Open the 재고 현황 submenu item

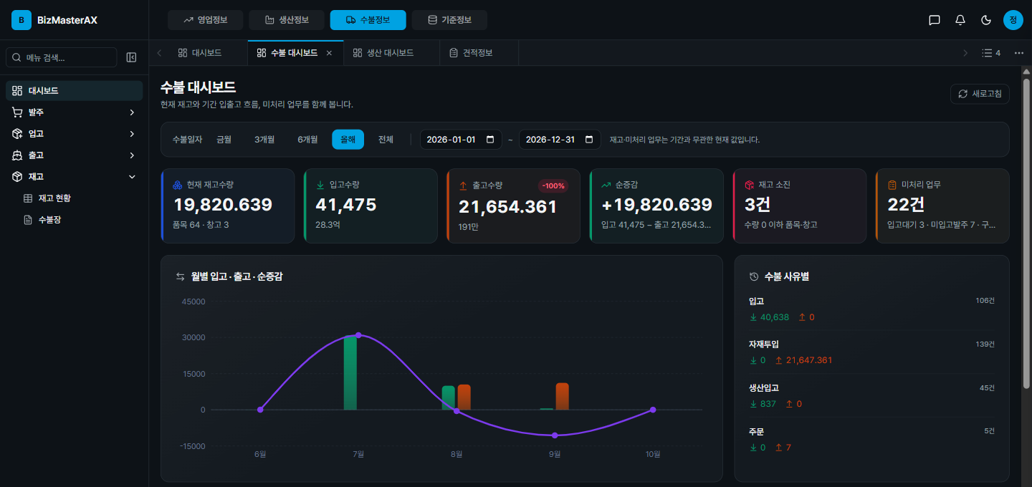[x=80, y=198]
